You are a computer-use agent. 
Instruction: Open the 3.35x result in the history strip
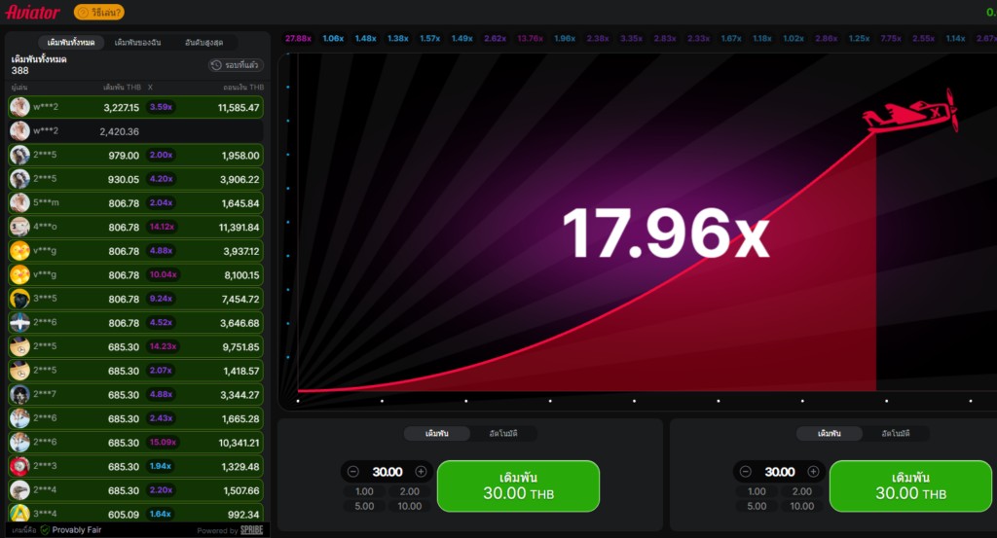click(631, 39)
